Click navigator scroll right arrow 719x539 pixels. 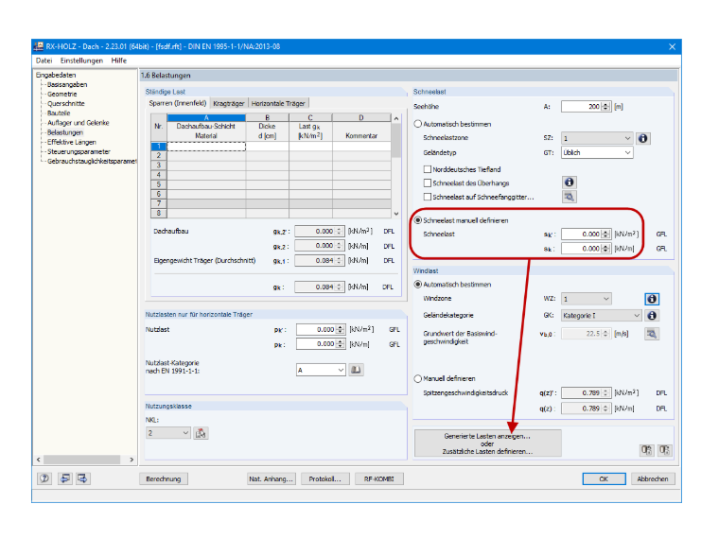click(x=132, y=460)
